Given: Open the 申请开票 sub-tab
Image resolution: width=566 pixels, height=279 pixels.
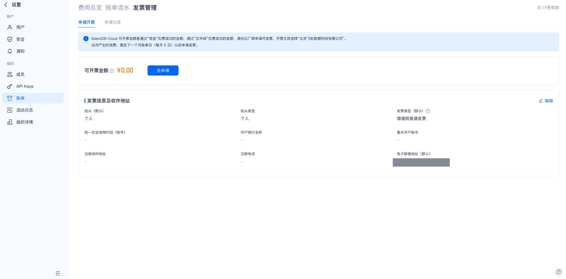Looking at the screenshot, I should pyautogui.click(x=87, y=22).
